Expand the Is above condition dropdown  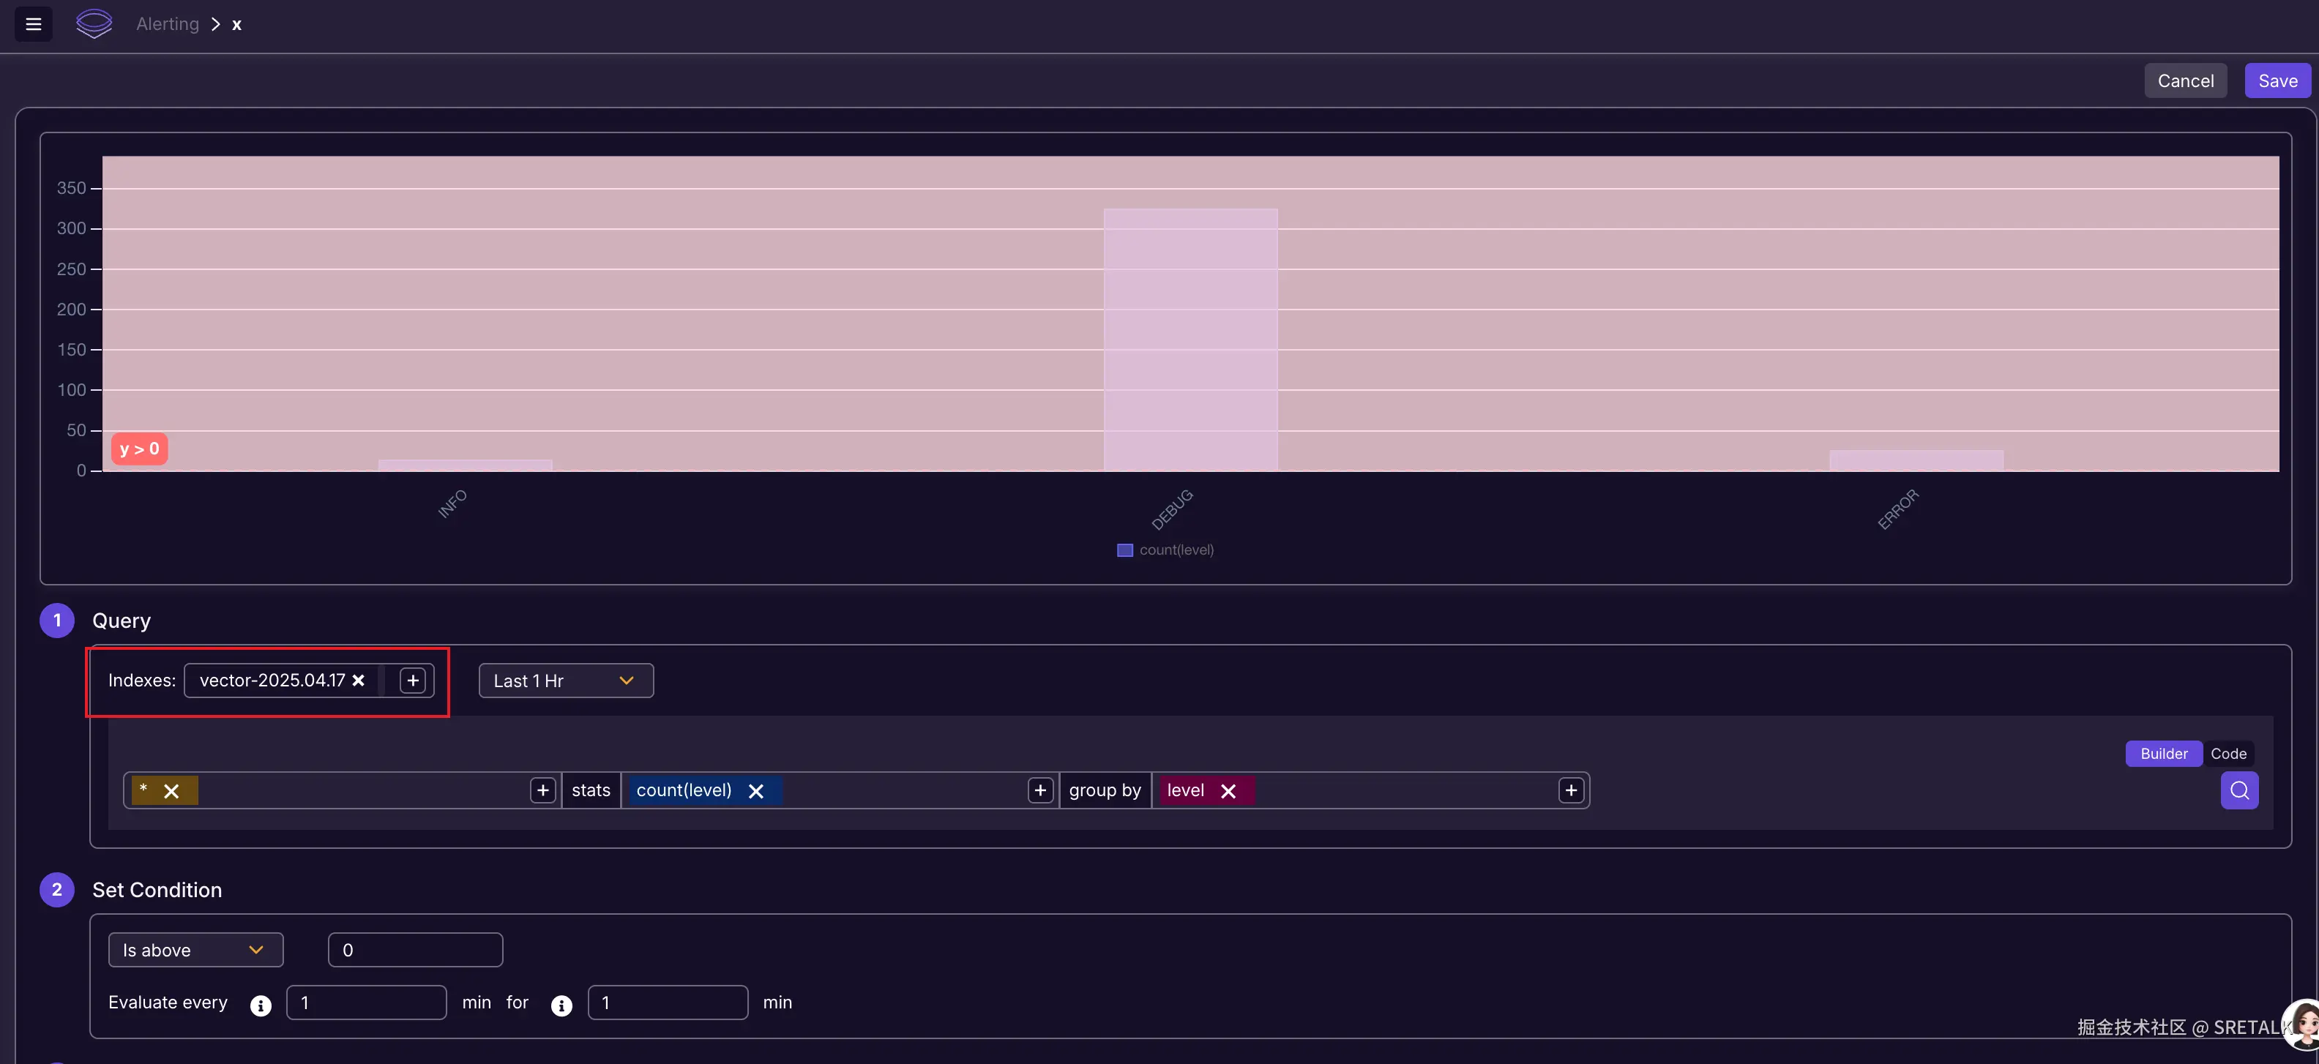coord(195,950)
